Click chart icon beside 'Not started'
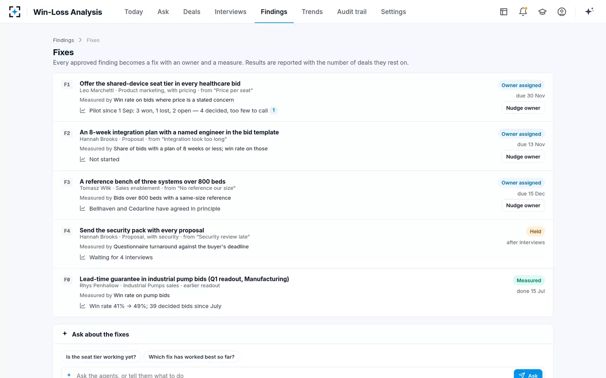Viewport: 606px width, 378px height. pos(83,159)
